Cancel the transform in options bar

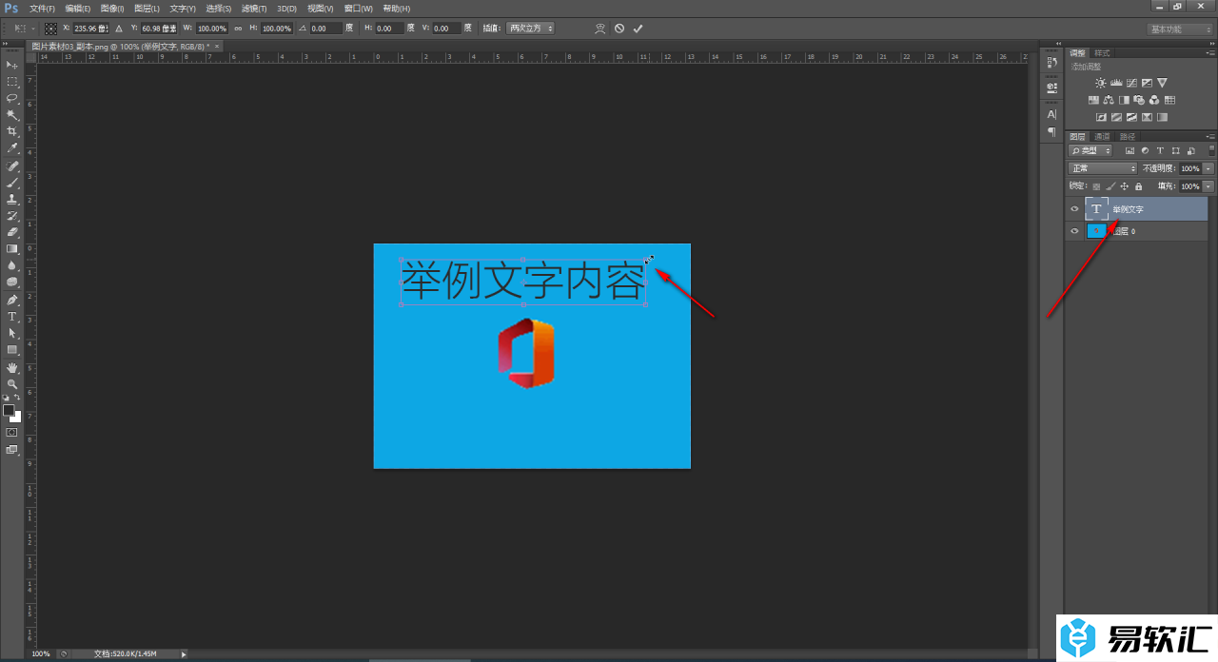click(x=619, y=29)
